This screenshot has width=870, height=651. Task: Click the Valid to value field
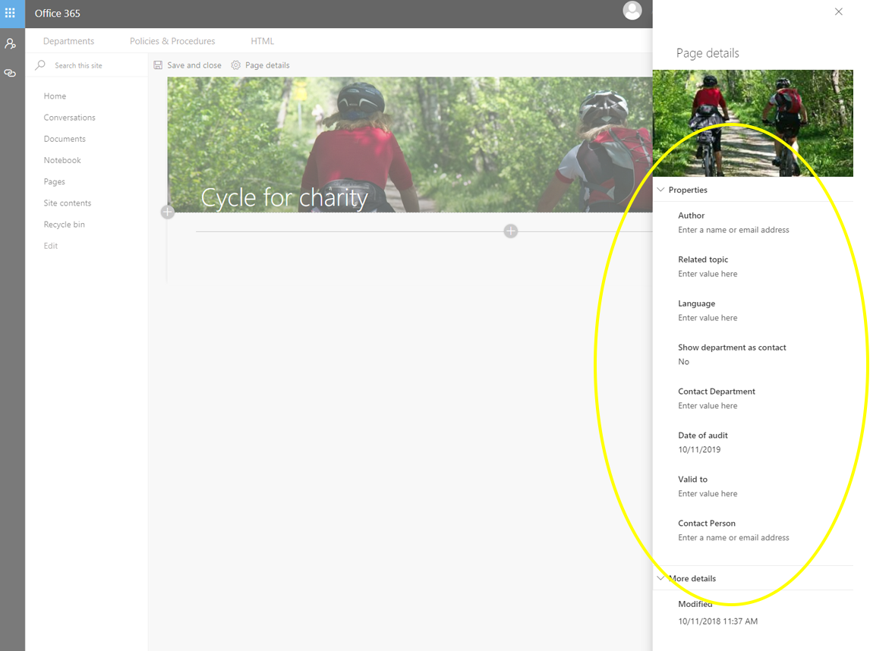tap(708, 493)
